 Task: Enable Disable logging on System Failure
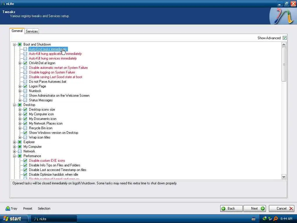tap(25, 72)
